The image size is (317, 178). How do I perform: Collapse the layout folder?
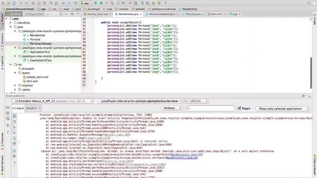(x=15, y=73)
